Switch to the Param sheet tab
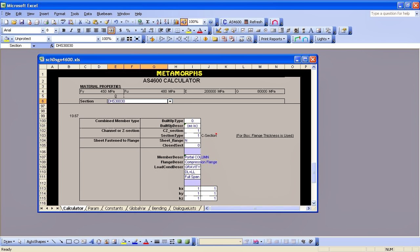The height and width of the screenshot is (252, 420). tap(93, 208)
